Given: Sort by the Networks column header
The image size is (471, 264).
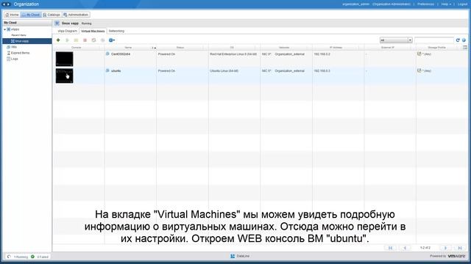Looking at the screenshot, I should tap(284, 48).
